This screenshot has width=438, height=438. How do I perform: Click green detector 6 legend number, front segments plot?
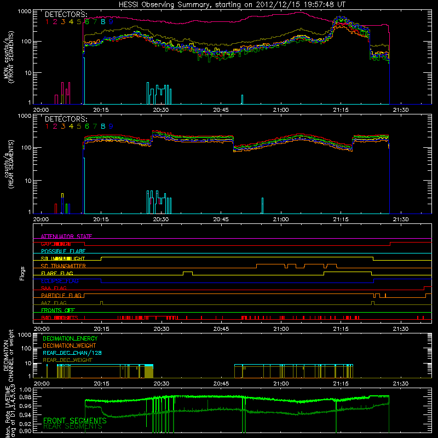pos(87,21)
